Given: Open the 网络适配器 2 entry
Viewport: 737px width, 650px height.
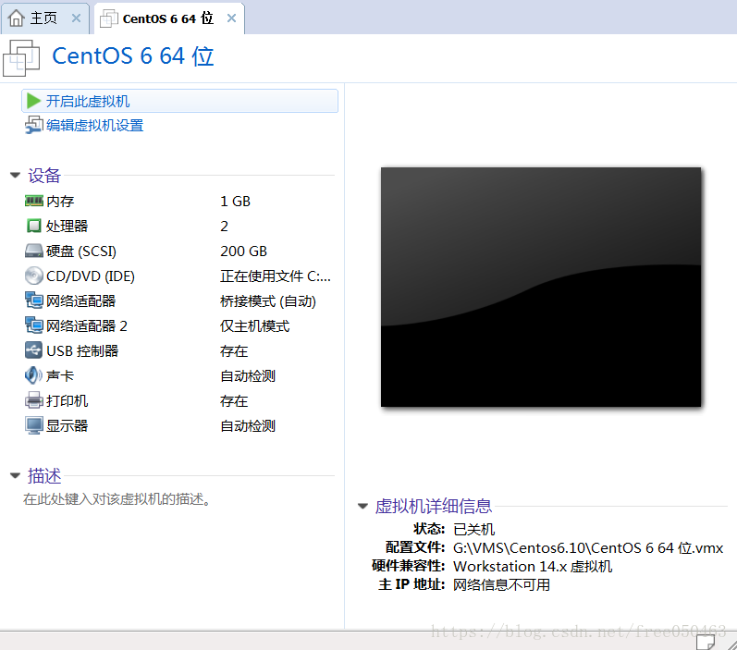Looking at the screenshot, I should coord(87,325).
